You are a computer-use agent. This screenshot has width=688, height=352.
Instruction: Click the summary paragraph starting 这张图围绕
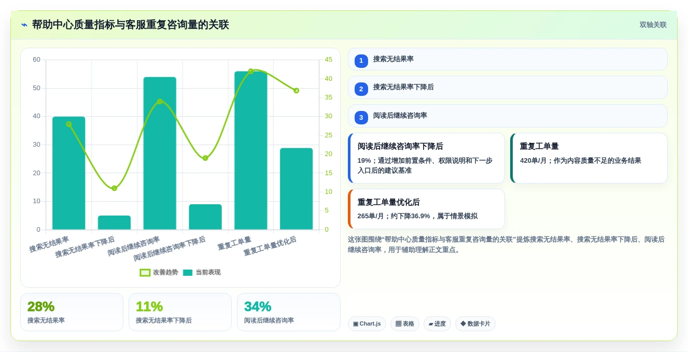[506, 244]
